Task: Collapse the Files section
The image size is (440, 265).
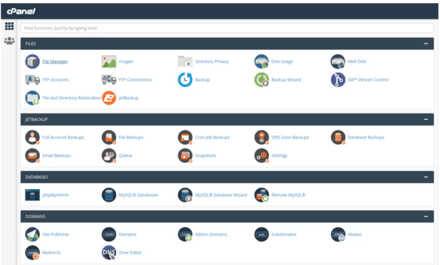Action: (x=426, y=43)
